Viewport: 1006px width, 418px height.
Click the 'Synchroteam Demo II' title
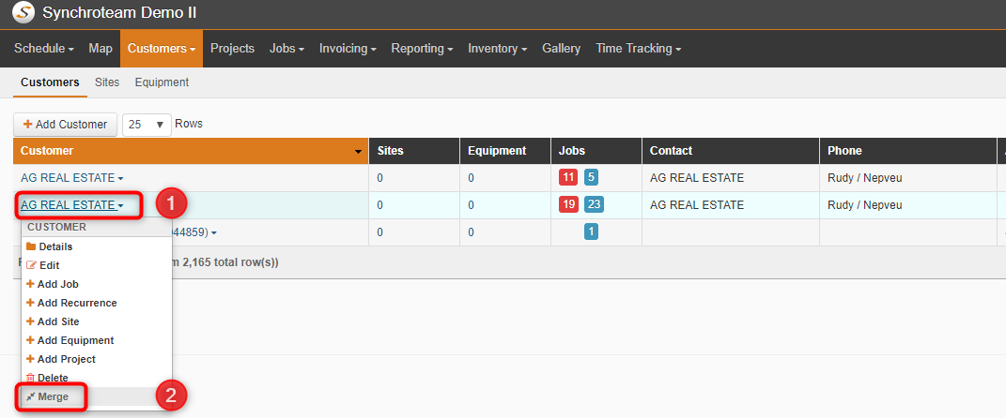point(120,12)
